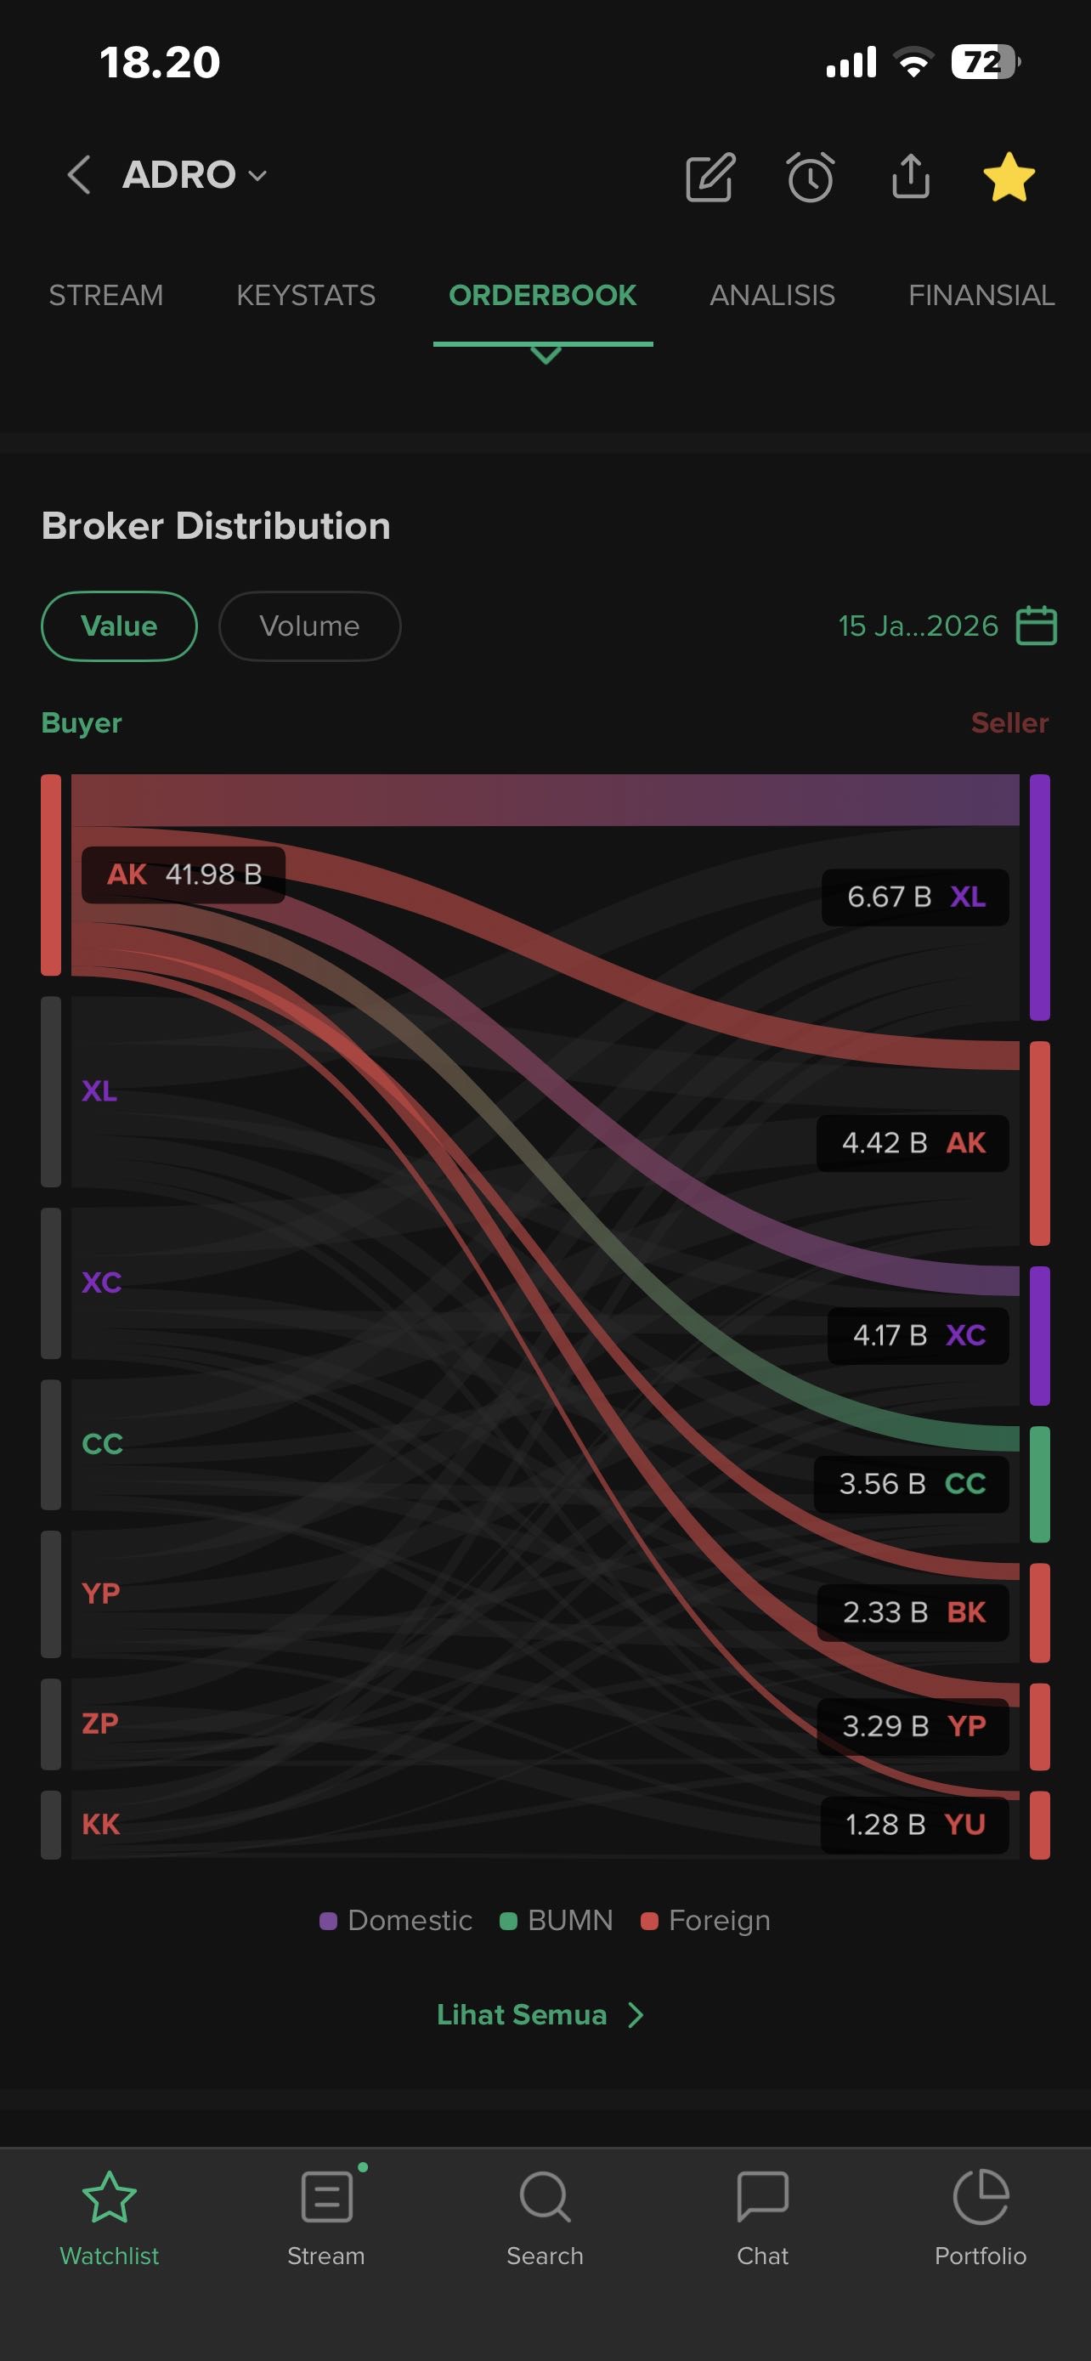Screen dimensions: 1091x2361
Task: Select the Value toggle
Action: (119, 626)
